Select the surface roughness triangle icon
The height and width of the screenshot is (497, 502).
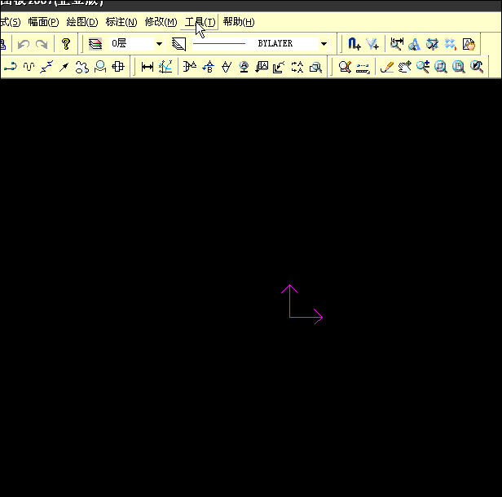(227, 67)
